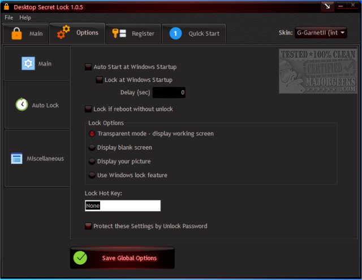Switch to the Main top tab

tap(26, 34)
